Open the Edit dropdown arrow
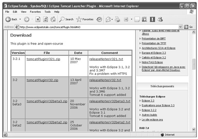This screenshot has height=139, width=198. (131, 19)
